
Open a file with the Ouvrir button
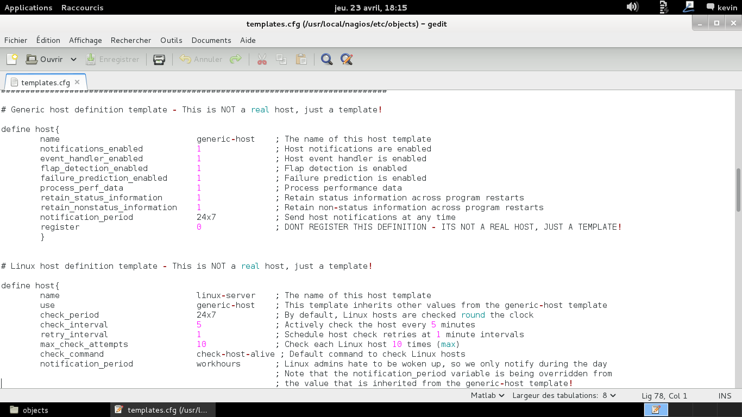coord(45,59)
